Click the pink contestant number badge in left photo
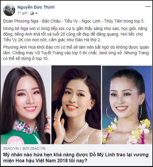Viewport: 153px width, 167px height. tap(15, 140)
